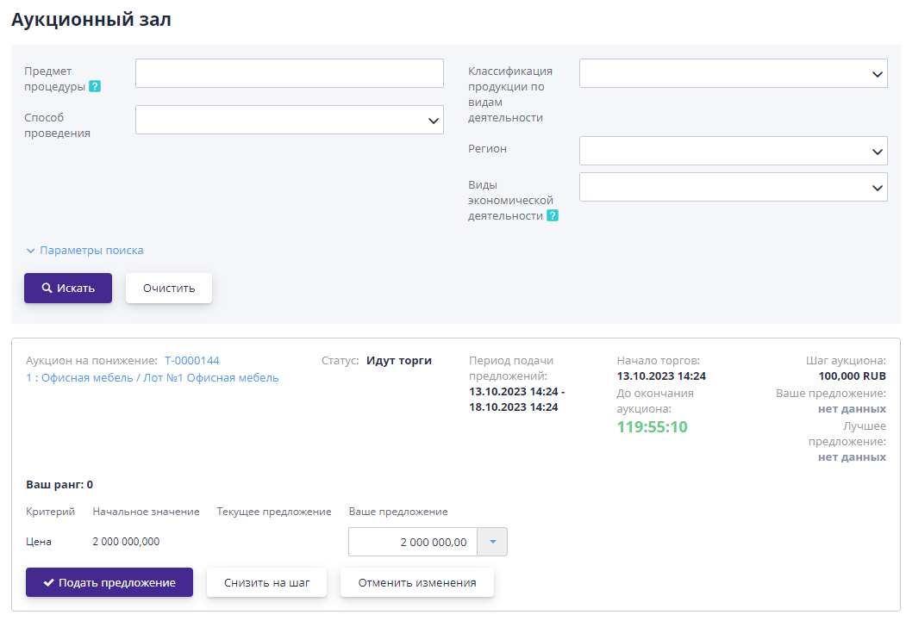Open Классификация продукции по видам деятельности dropdown

click(733, 73)
